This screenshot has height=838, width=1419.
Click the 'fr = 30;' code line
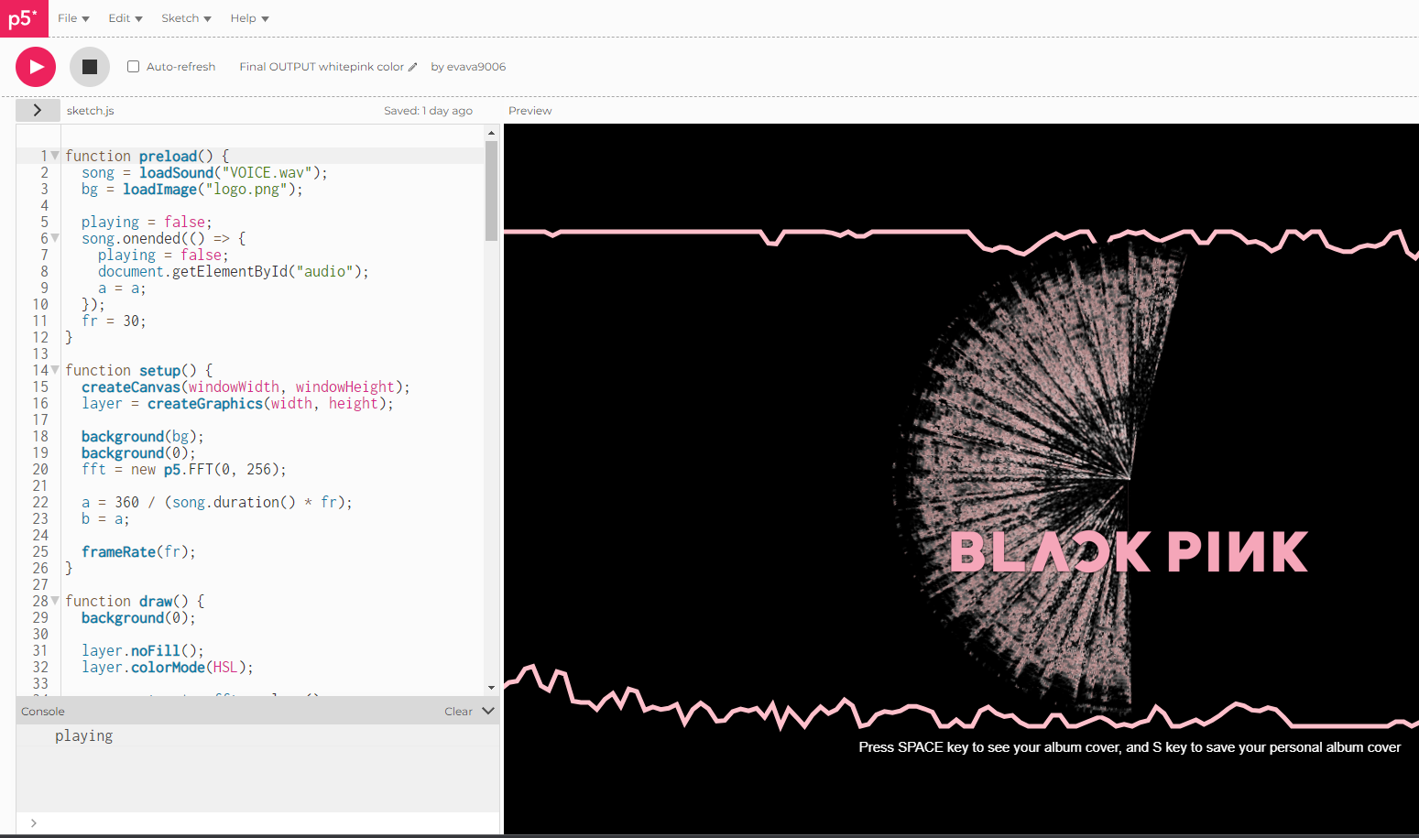pos(114,321)
